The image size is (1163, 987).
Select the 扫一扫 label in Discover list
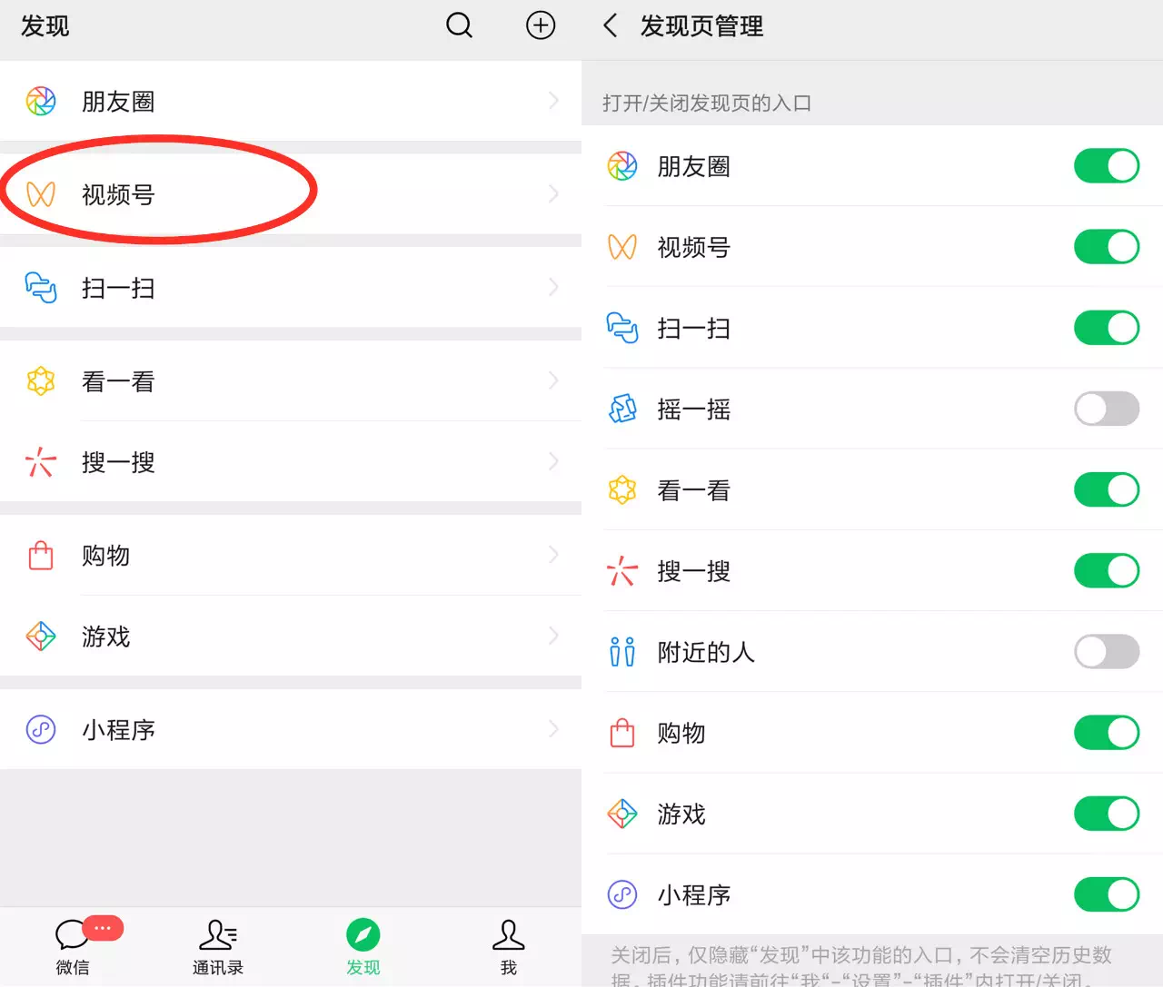(x=118, y=289)
